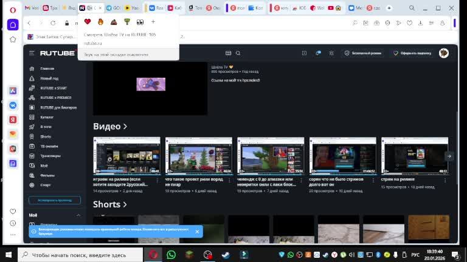Open the Главная sidebar item
Image resolution: width=467 pixels, height=262 pixels.
click(x=47, y=69)
